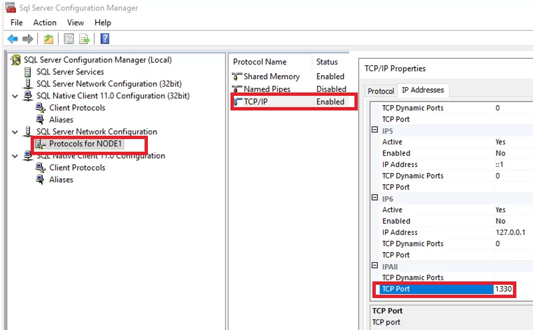Image resolution: width=533 pixels, height=330 pixels.
Task: Select SQL Server Services in tree
Action: pos(70,72)
